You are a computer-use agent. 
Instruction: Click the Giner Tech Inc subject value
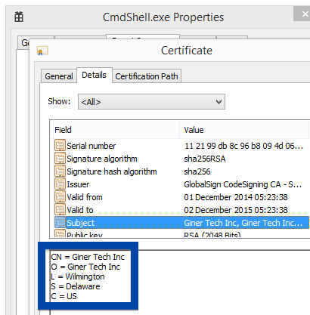click(x=243, y=223)
